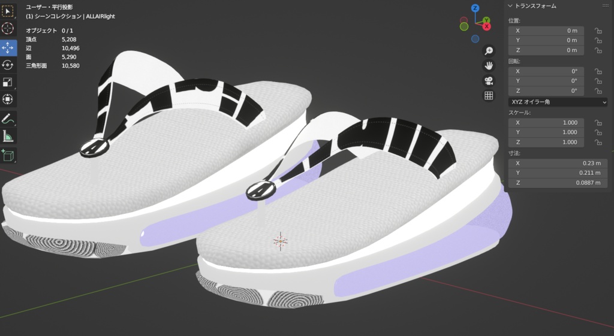Click the 三角形面 10,580 statistic
This screenshot has height=336, width=614.
(x=53, y=66)
